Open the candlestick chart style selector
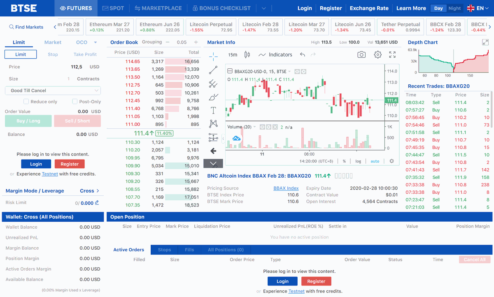Screen dimensions: 494x297 pos(247,55)
